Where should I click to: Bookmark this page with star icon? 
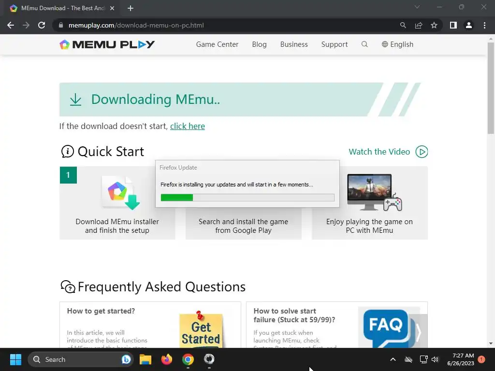434,25
